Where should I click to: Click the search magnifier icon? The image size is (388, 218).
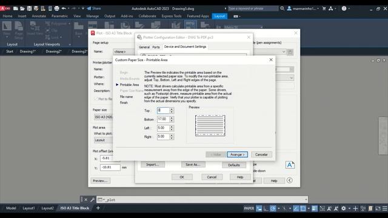coord(282,8)
